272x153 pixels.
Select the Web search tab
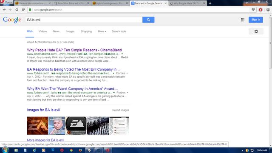(x=30, y=31)
